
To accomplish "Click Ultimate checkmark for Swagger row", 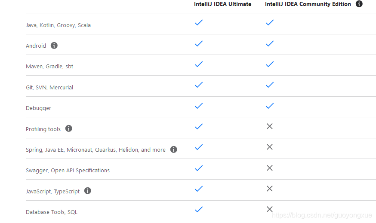I will point(198,168).
